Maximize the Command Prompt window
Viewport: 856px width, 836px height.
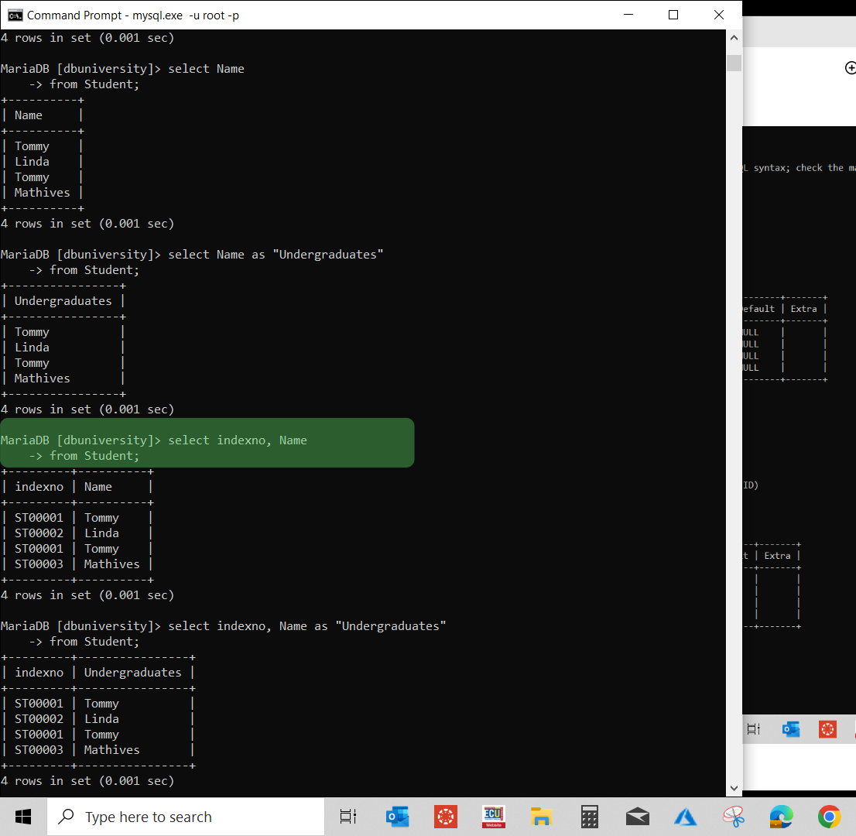[x=673, y=14]
